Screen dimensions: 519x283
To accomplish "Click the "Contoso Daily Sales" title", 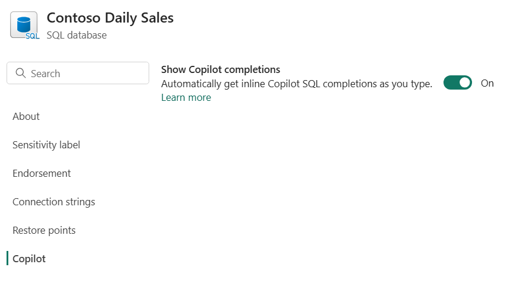I will point(110,18).
